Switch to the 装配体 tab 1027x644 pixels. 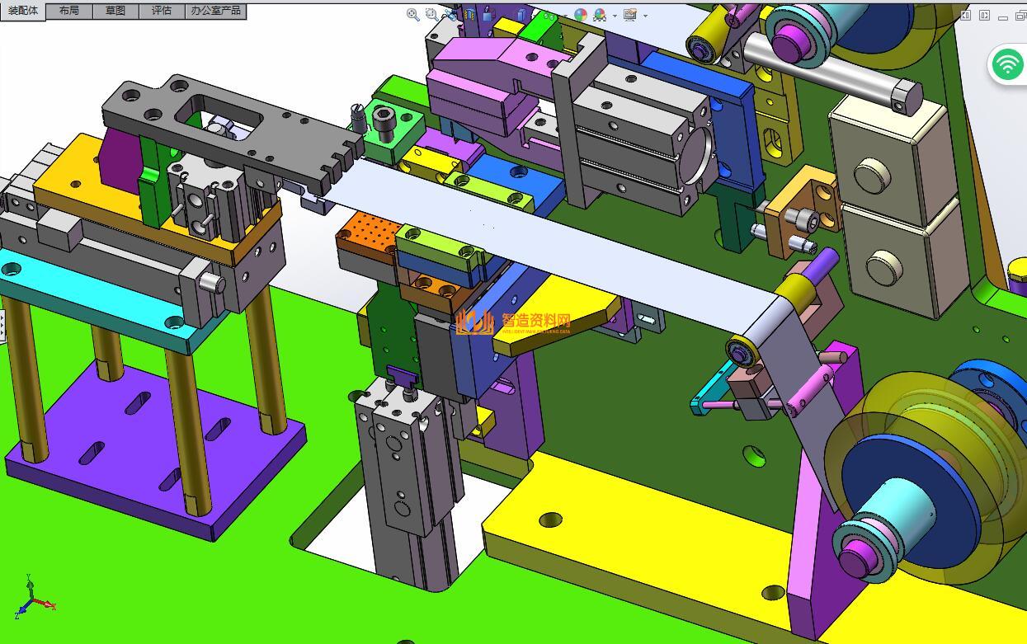[x=23, y=11]
